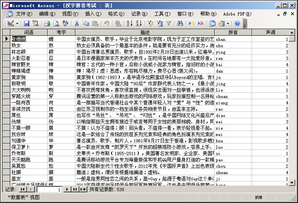Viewport: 298px width, 203px height.
Task: Select the 描述 column header
Action: click(145, 33)
